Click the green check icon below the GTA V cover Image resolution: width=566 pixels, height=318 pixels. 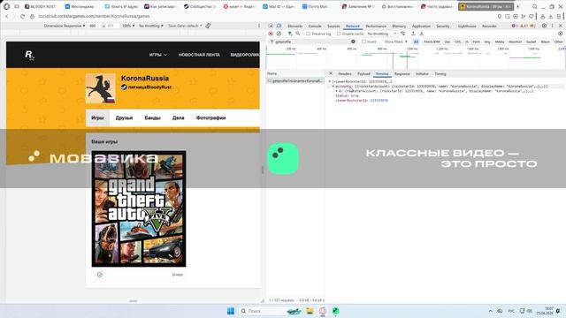(100, 275)
